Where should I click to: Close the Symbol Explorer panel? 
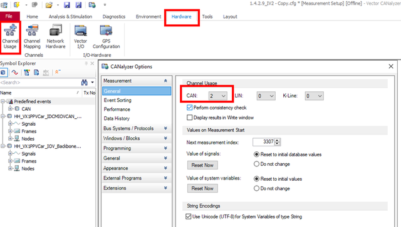coord(92,63)
